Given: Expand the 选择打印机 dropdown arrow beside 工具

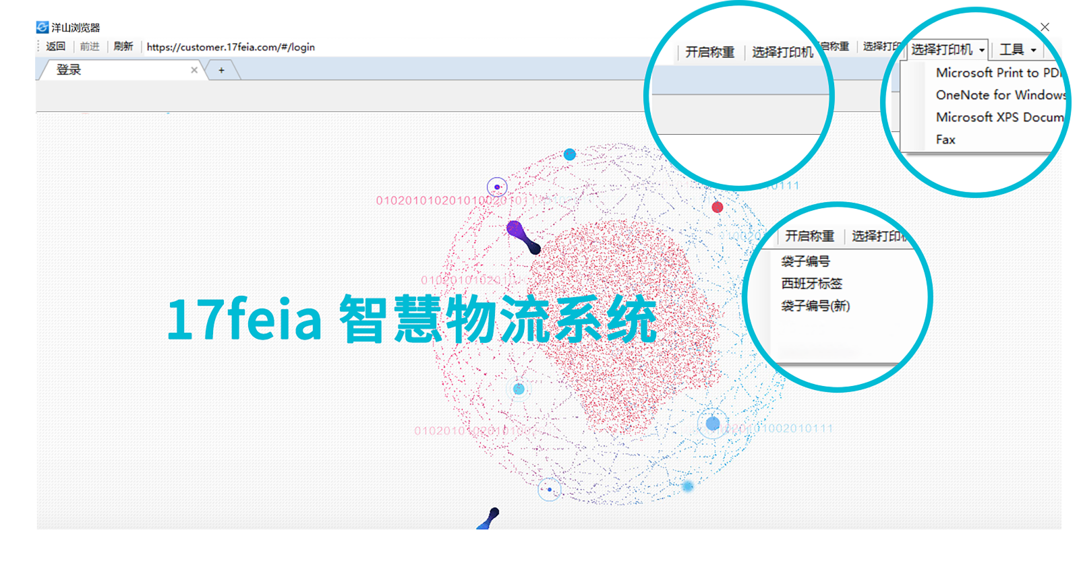Looking at the screenshot, I should (x=982, y=50).
